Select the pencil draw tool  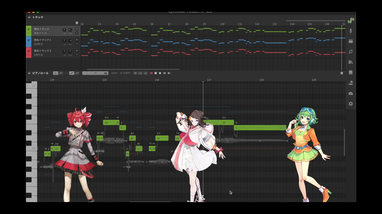point(61,73)
